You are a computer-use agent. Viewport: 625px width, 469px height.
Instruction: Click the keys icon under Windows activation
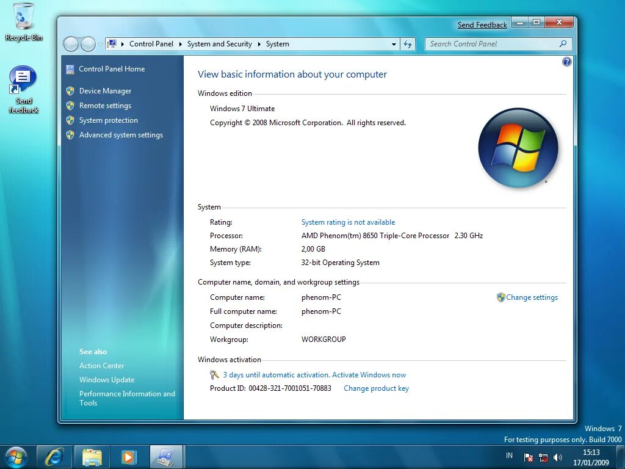tap(214, 375)
